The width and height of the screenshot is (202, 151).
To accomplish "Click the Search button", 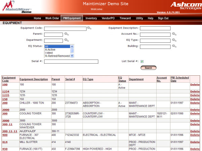I will pos(148,68).
